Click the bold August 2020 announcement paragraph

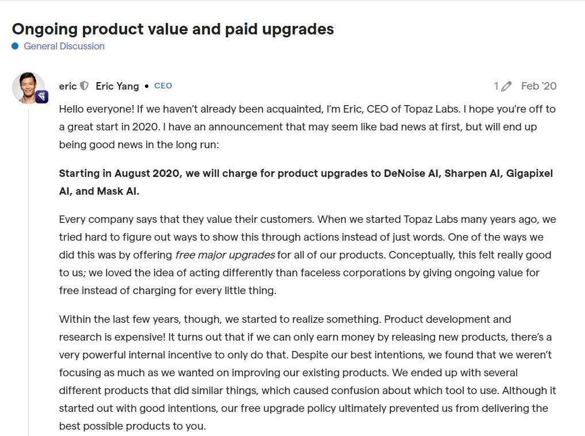[x=305, y=182]
